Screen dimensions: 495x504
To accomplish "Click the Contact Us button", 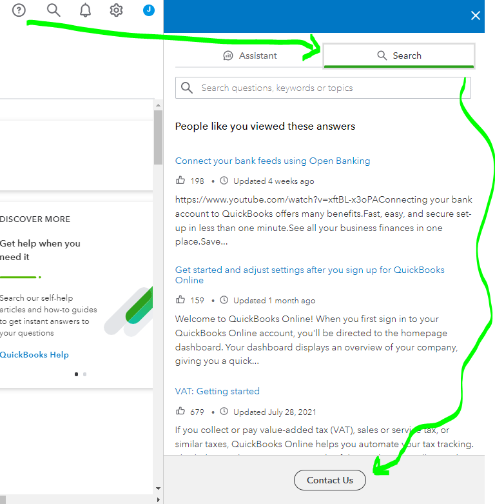I will (330, 480).
